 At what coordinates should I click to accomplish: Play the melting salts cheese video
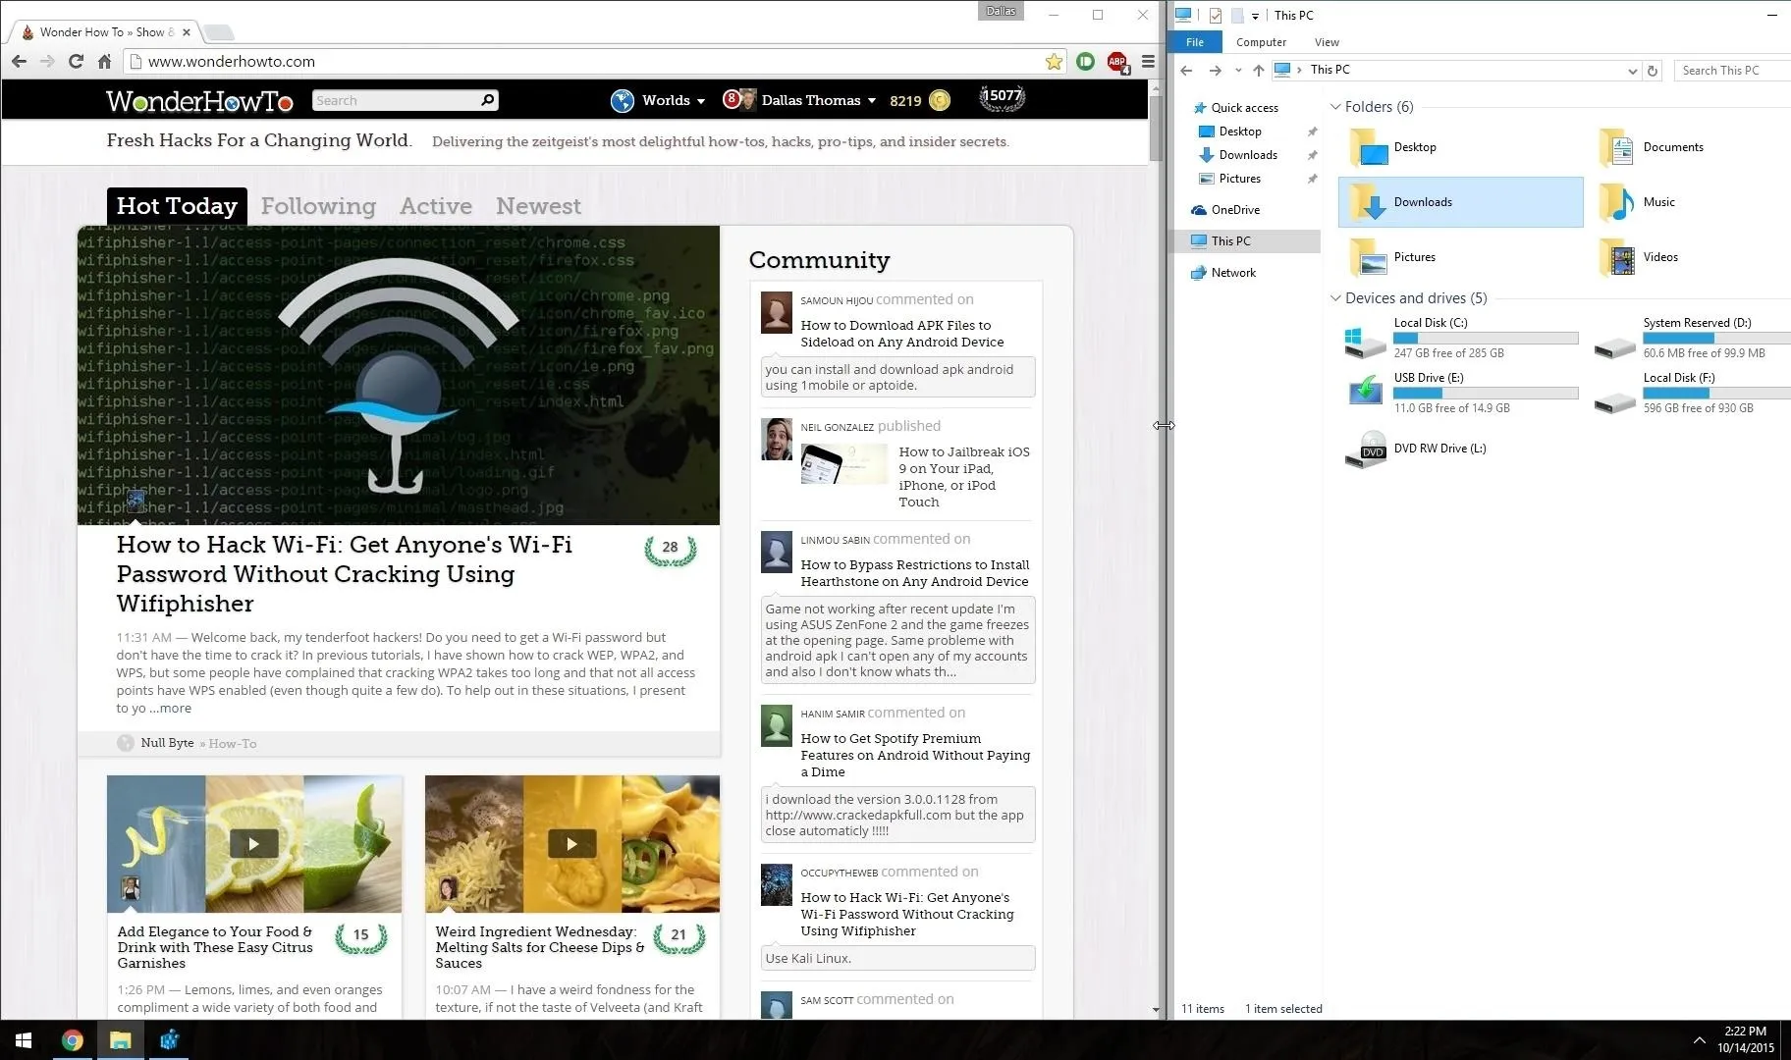tap(571, 843)
